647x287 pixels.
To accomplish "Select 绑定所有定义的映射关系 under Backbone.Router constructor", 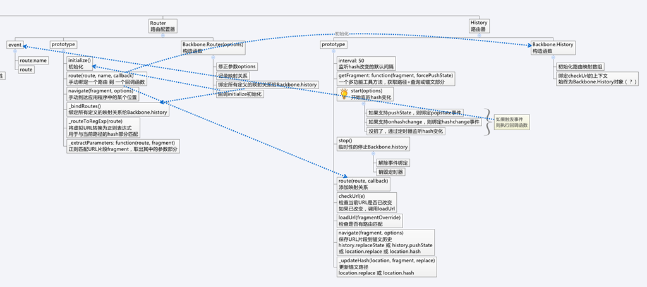I will (x=267, y=85).
